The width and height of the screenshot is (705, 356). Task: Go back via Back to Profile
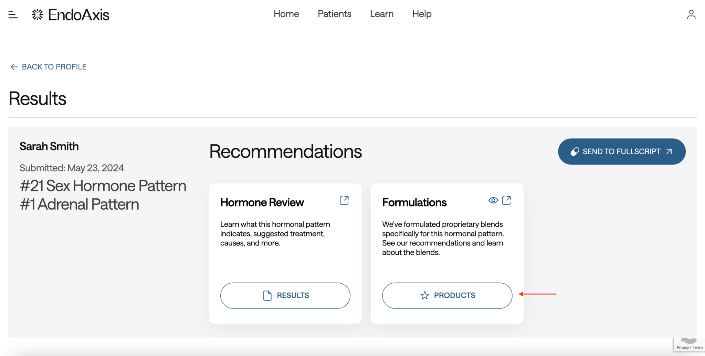click(x=49, y=67)
